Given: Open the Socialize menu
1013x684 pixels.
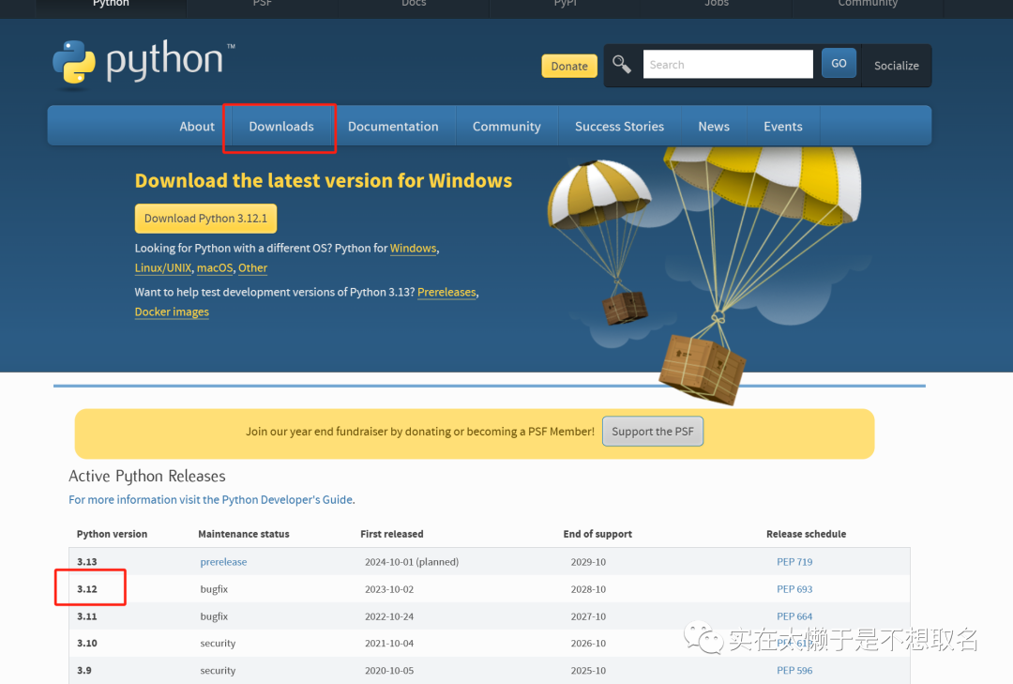Looking at the screenshot, I should click(896, 66).
